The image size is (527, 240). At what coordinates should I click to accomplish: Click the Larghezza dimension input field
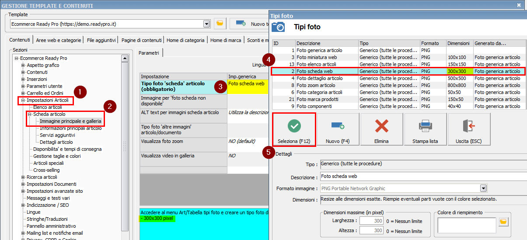371,221
